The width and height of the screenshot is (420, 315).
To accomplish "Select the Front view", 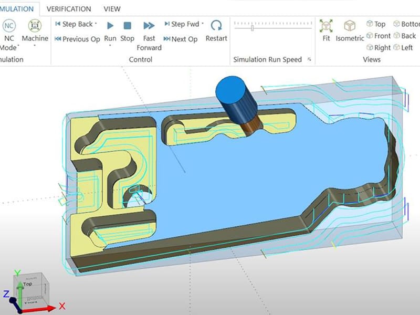I will [379, 36].
